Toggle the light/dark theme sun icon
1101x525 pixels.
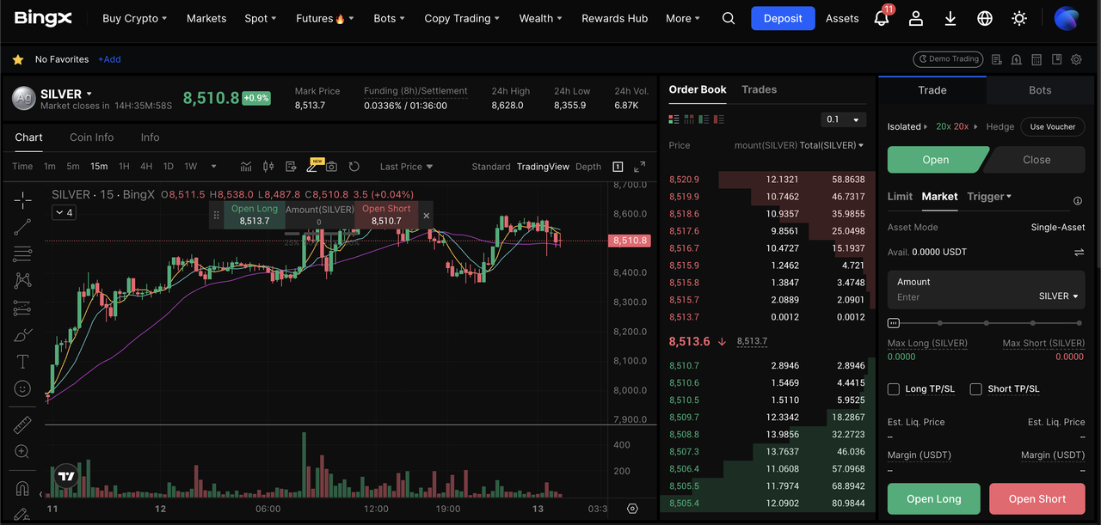(x=1019, y=18)
